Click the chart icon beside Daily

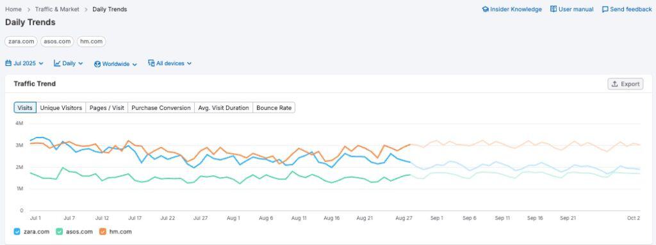pyautogui.click(x=57, y=63)
